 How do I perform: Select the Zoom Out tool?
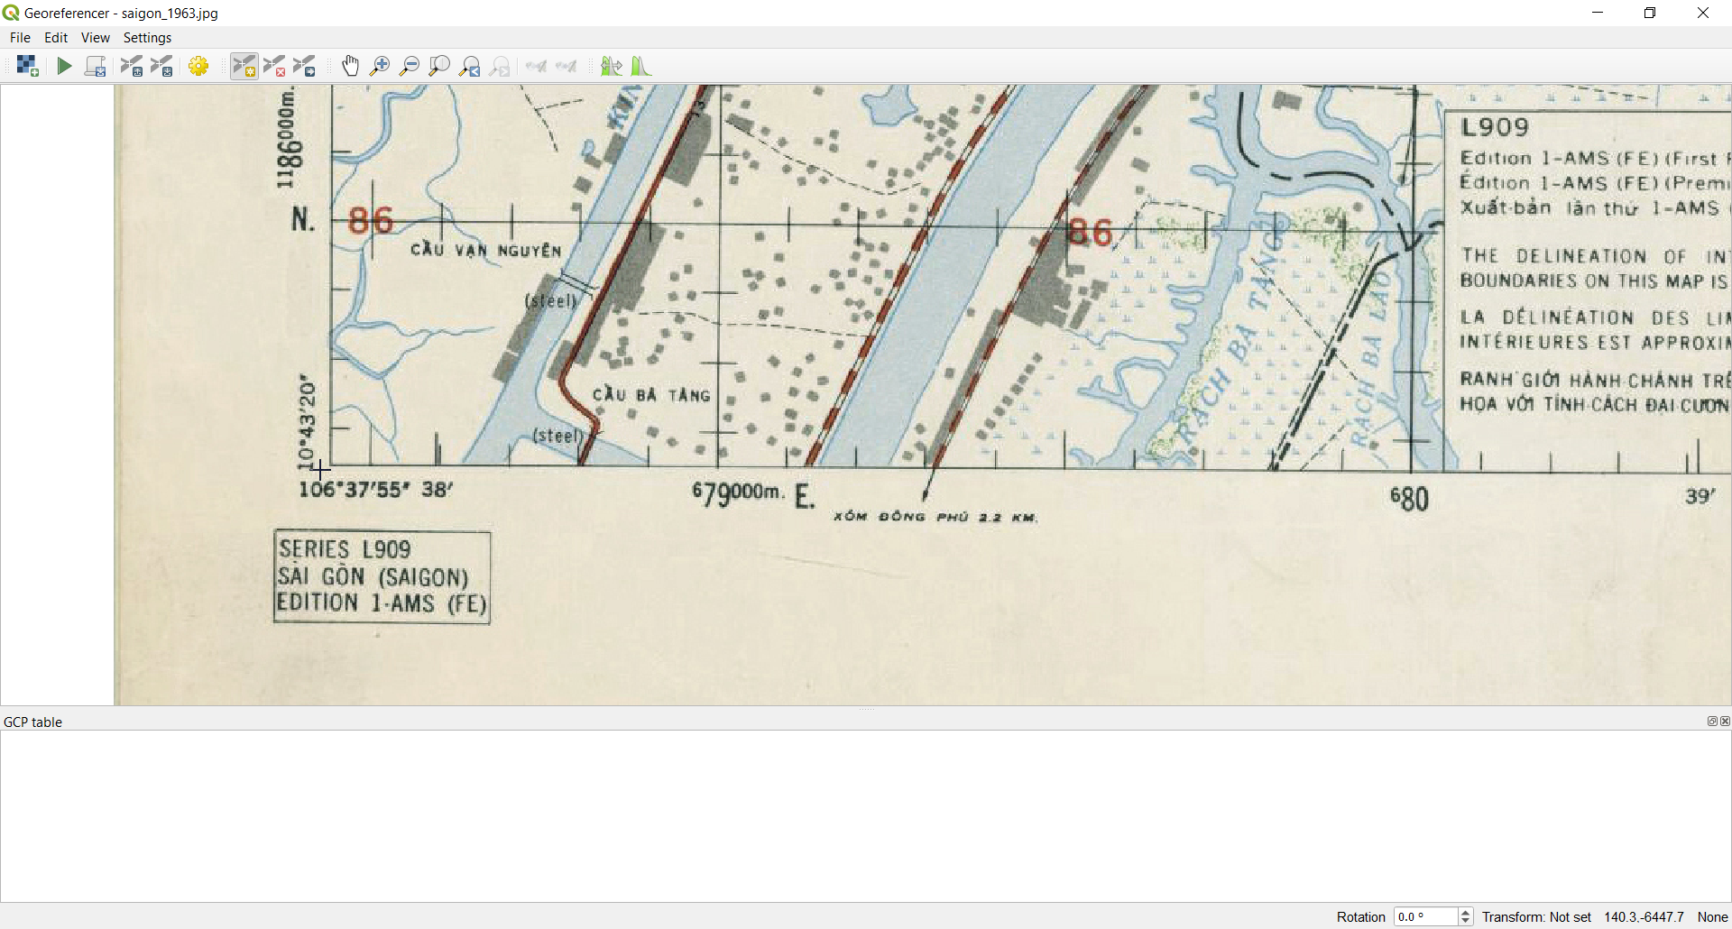tap(410, 66)
